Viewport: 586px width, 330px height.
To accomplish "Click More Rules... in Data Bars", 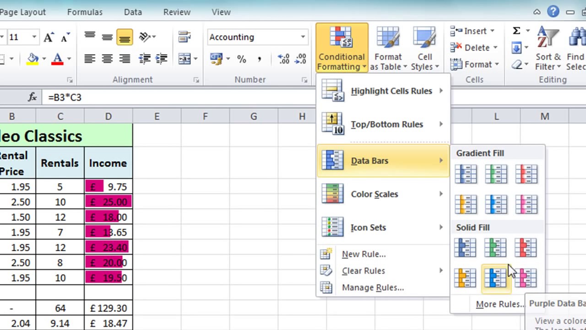I will coord(499,304).
